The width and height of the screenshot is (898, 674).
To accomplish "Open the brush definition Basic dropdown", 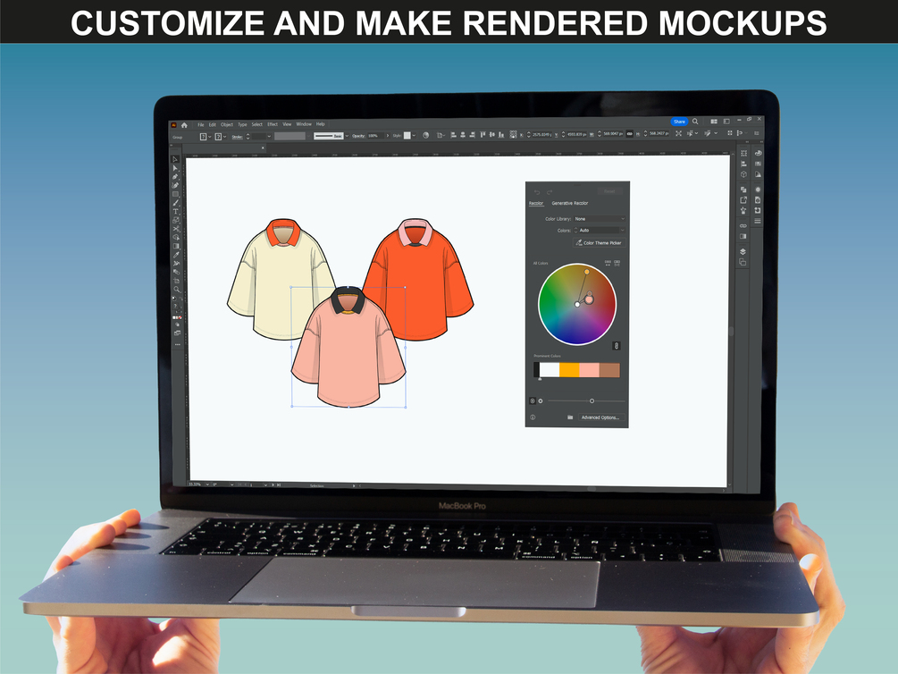I will (347, 136).
